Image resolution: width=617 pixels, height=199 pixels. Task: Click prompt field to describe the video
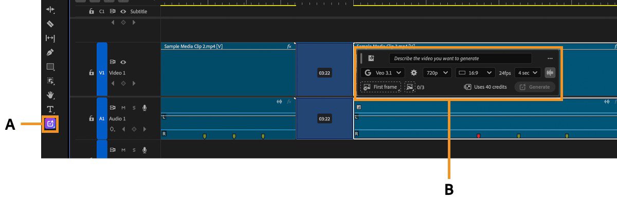(460, 58)
